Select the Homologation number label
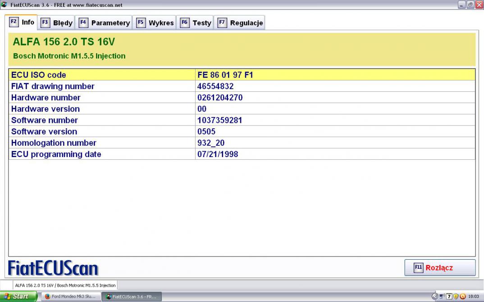 54,143
